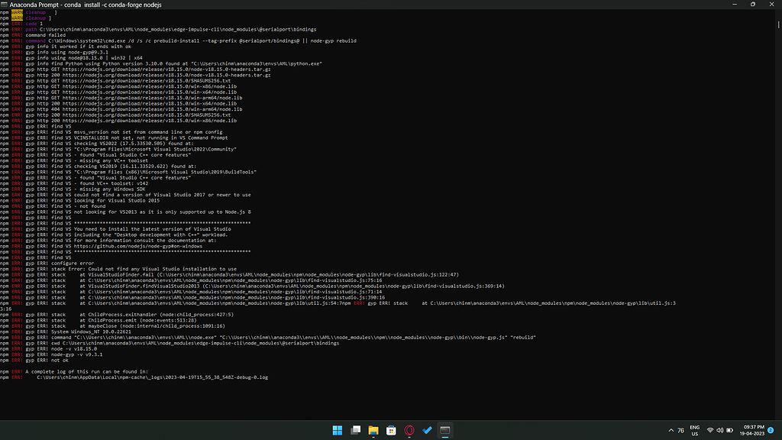Open Microsoft Store from the taskbar
Screen dimensions: 782x440
click(391, 430)
